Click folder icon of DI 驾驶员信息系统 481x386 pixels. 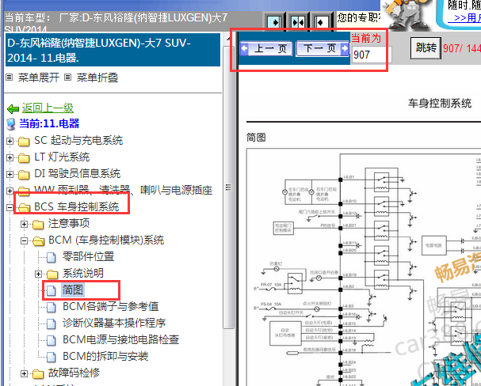coord(24,175)
